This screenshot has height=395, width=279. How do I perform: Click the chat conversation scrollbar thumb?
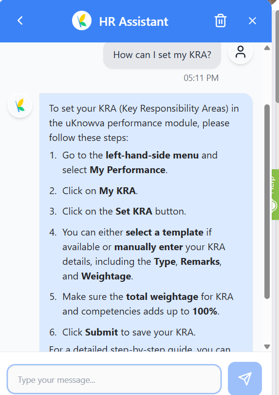pos(267,201)
